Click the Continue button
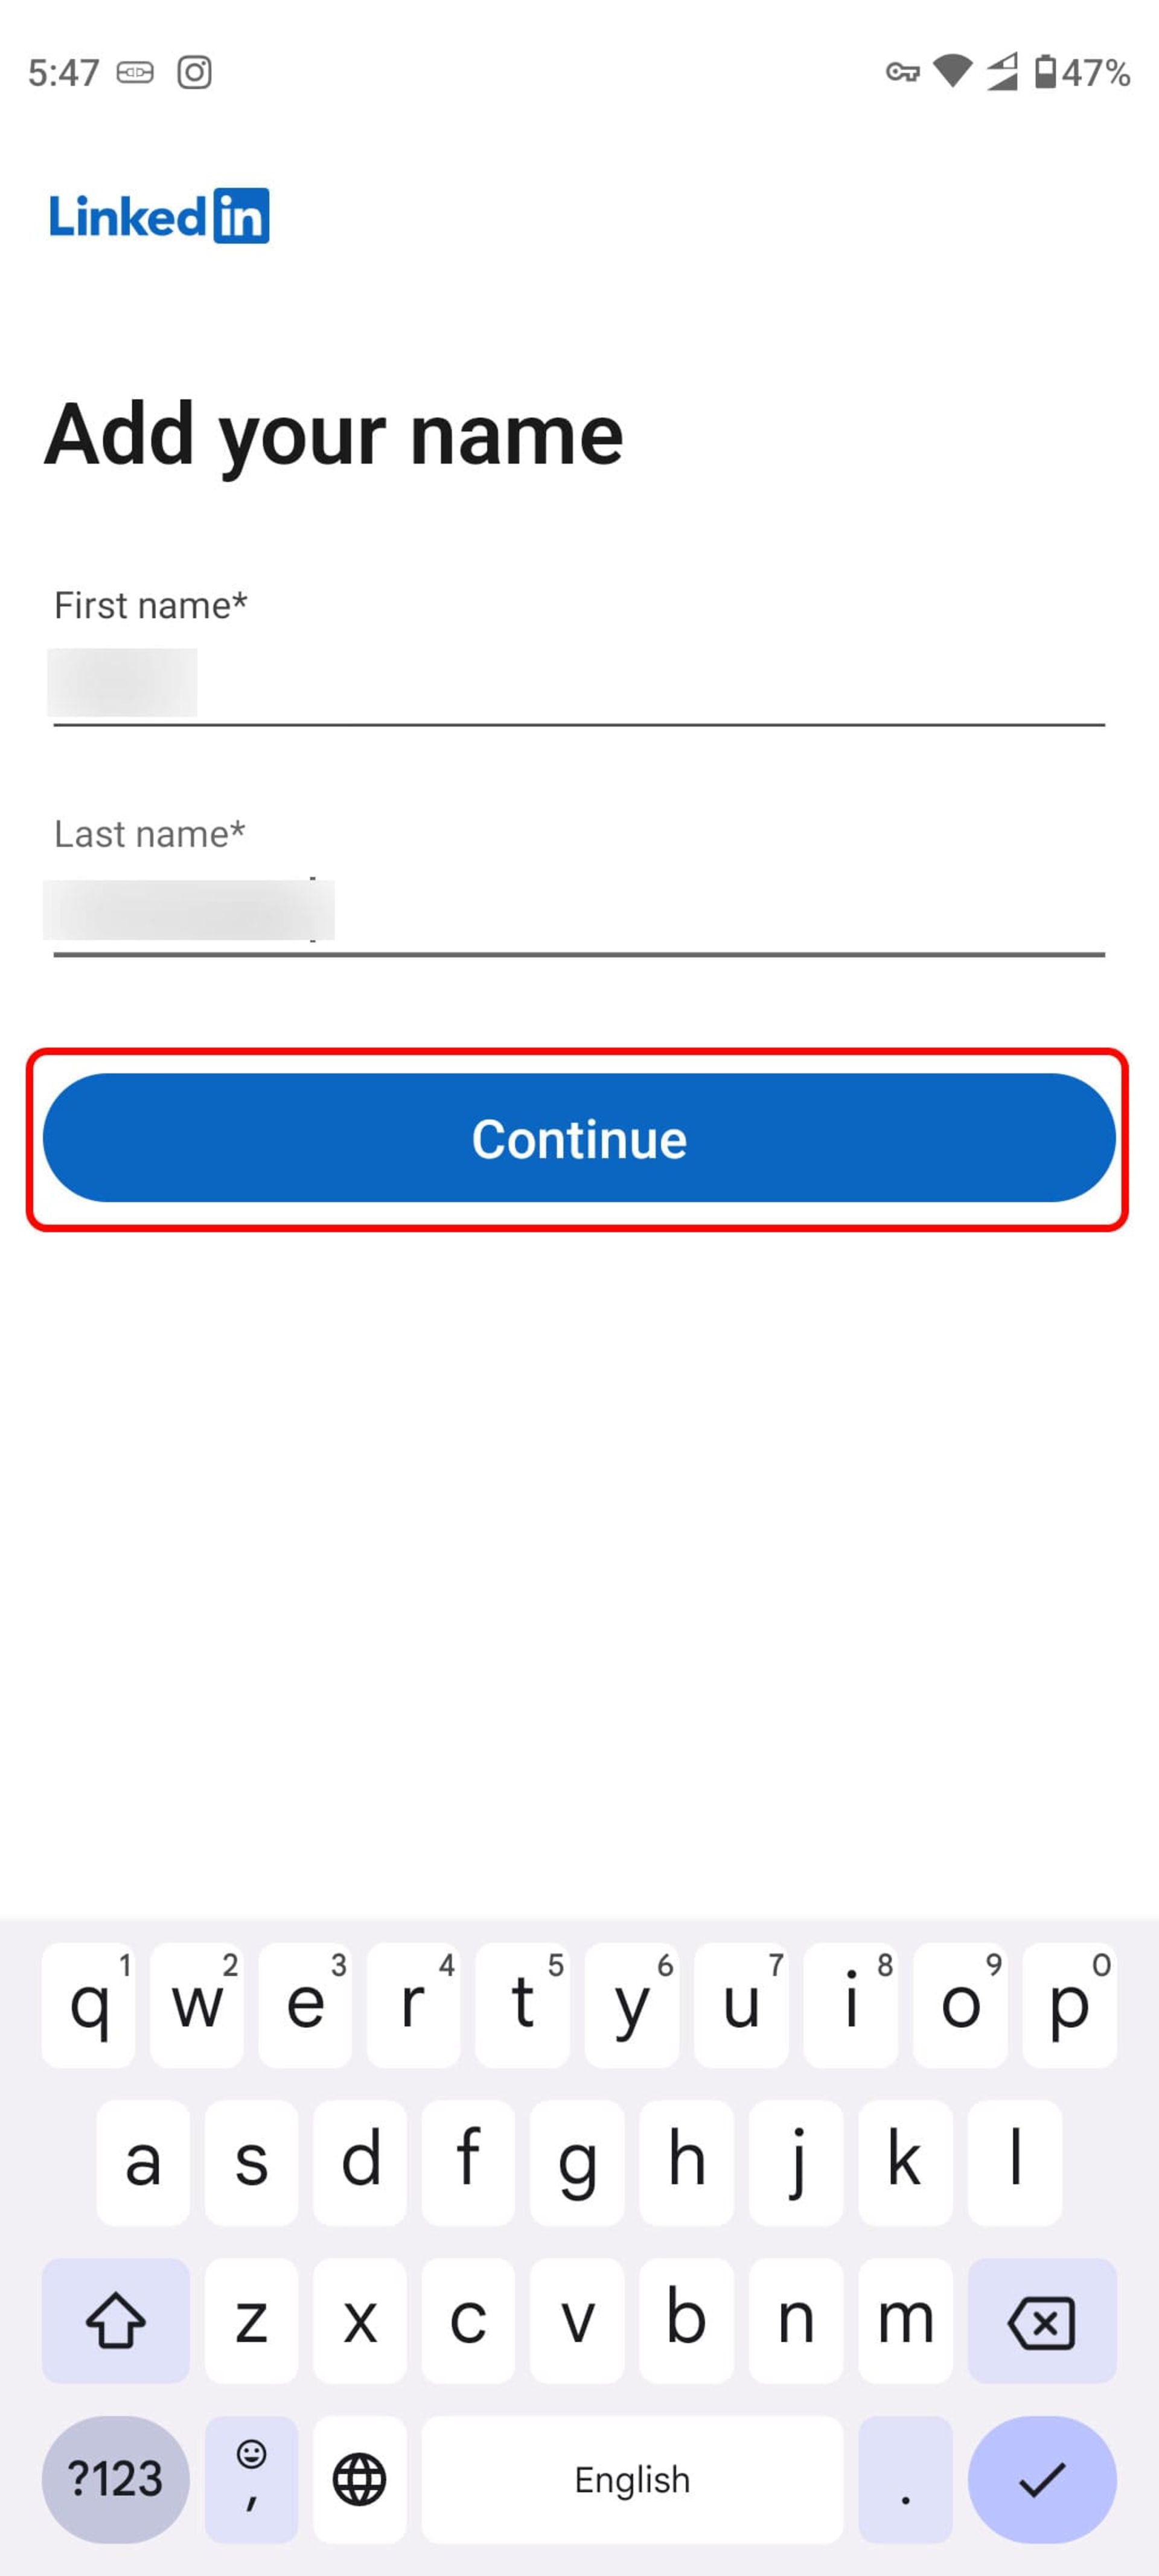The height and width of the screenshot is (2576, 1159). 579,1137
